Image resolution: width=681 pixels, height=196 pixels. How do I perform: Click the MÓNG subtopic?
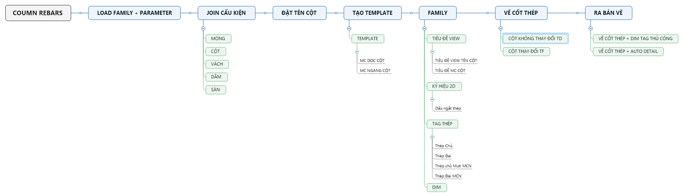(218, 39)
